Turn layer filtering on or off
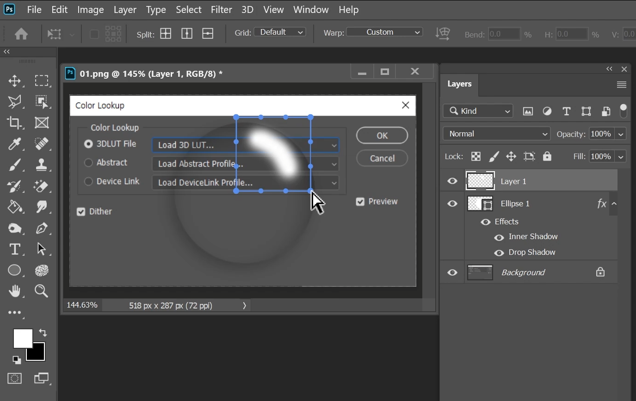Image resolution: width=636 pixels, height=401 pixels. coord(624,111)
